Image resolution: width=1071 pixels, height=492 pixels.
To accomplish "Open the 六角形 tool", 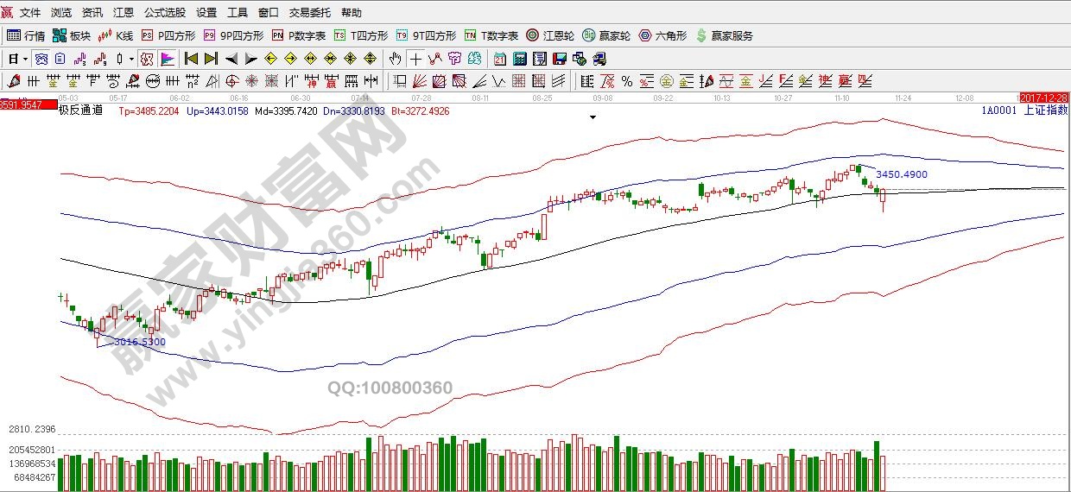I will tap(663, 35).
